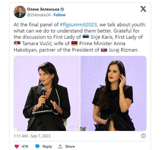The width and height of the screenshot is (163, 150).
Task: Click the X logo icon
Action: [143, 9]
